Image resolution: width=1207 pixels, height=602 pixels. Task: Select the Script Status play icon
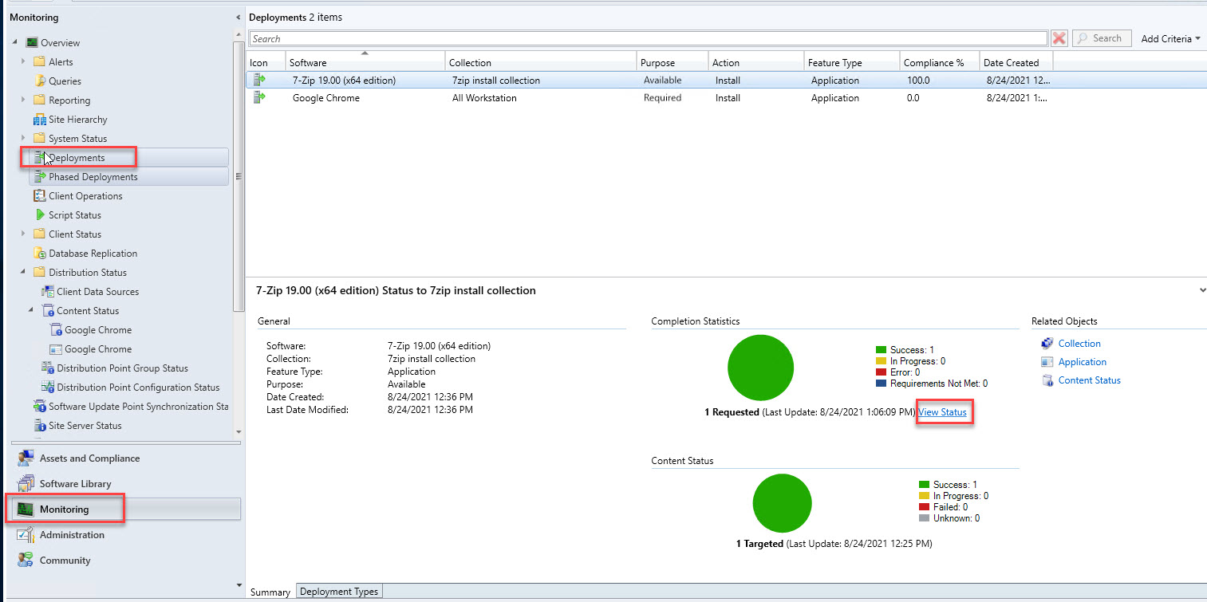pos(40,215)
